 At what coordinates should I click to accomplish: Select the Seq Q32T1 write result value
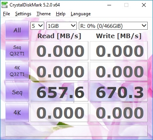(x=119, y=51)
